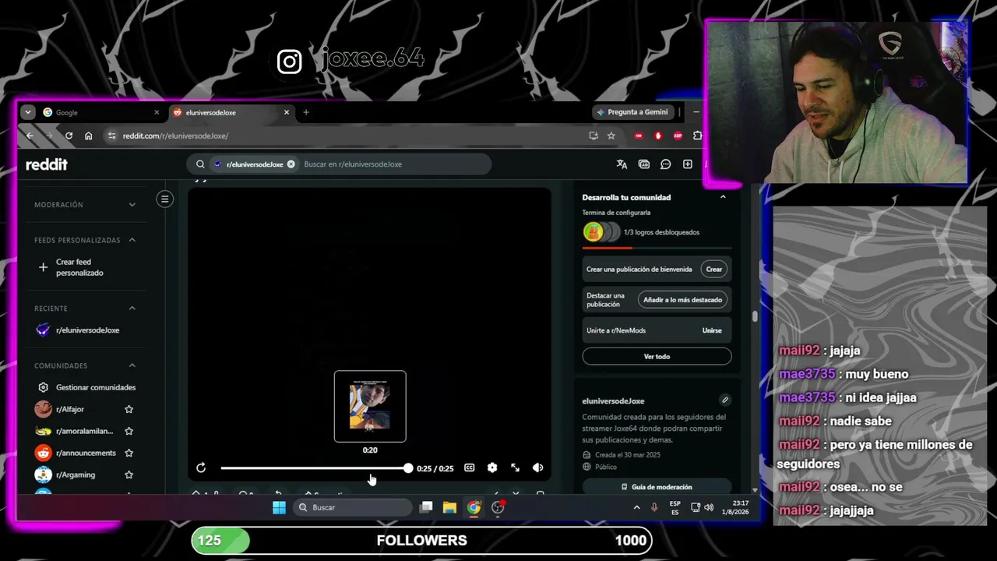
Task: Click Añadir a lo más destacado
Action: (682, 300)
